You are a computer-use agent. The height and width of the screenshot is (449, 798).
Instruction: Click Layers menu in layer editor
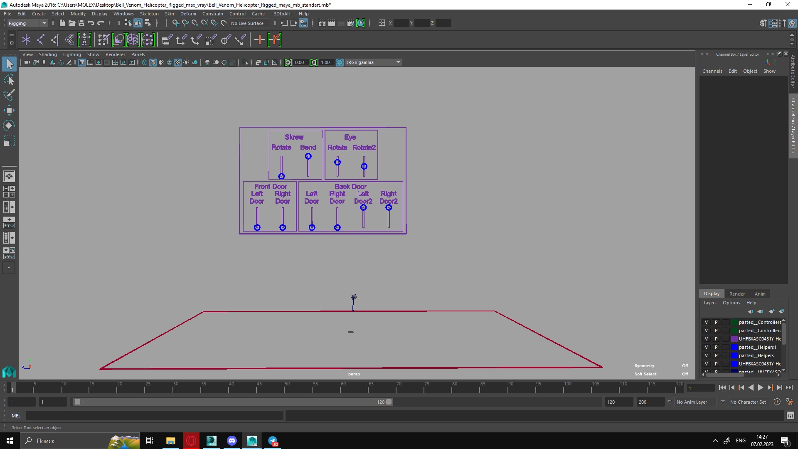click(709, 303)
